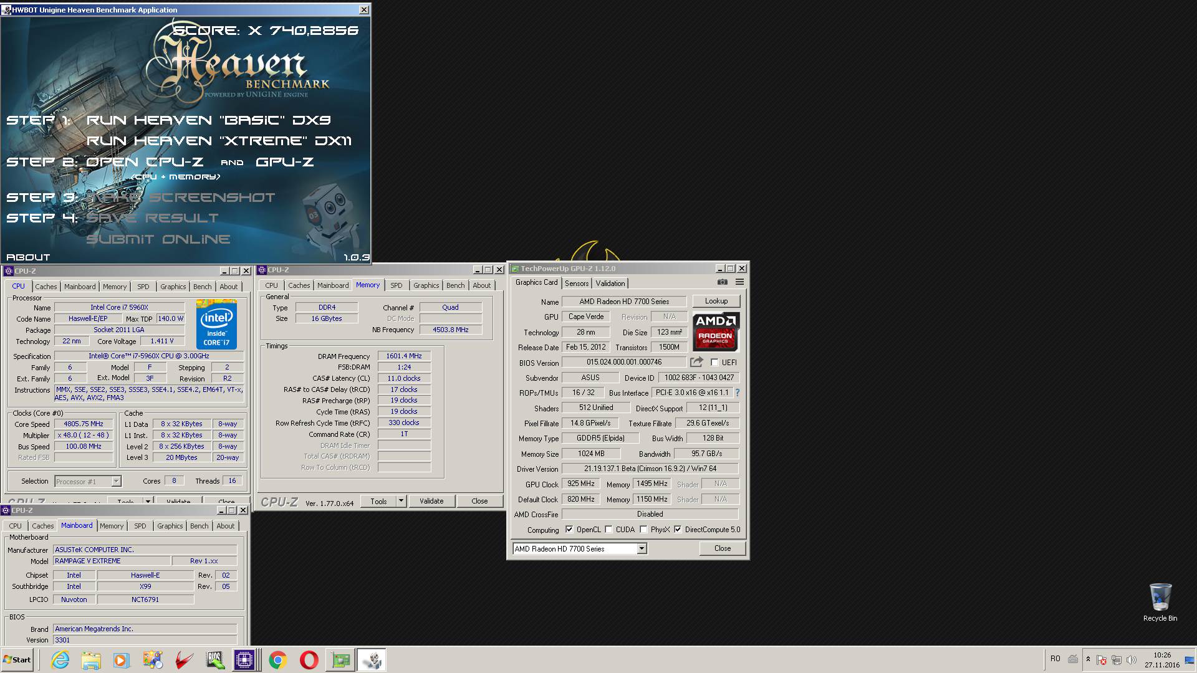This screenshot has width=1197, height=673.
Task: Open the Action Center flag tray icon
Action: point(1102,660)
